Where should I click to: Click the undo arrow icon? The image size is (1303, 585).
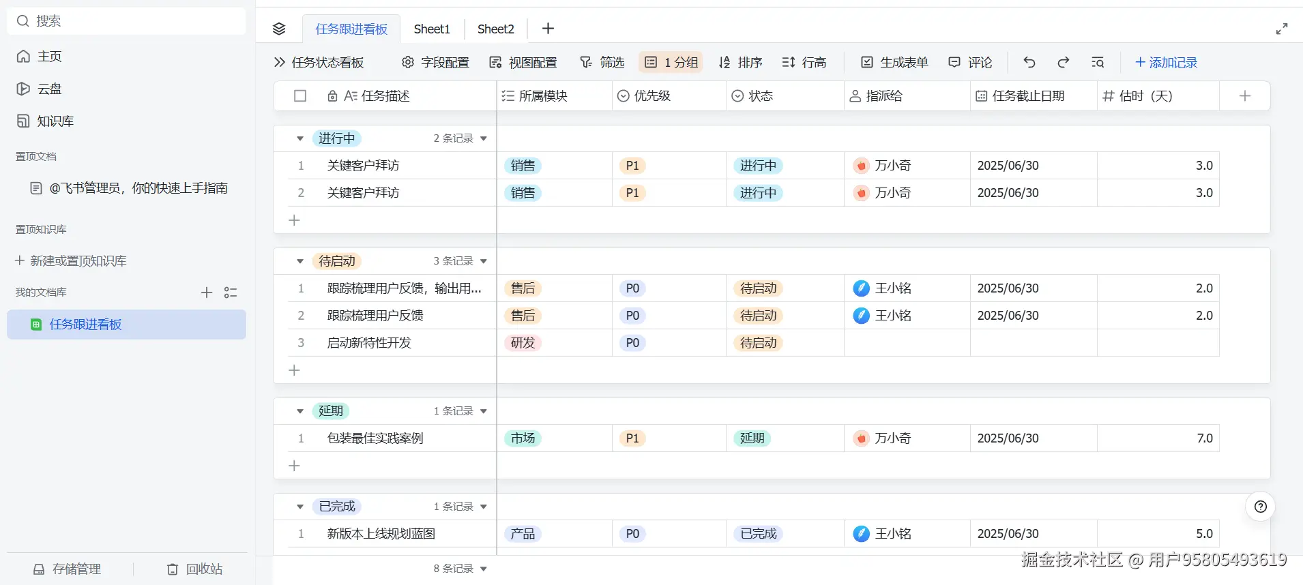point(1029,63)
